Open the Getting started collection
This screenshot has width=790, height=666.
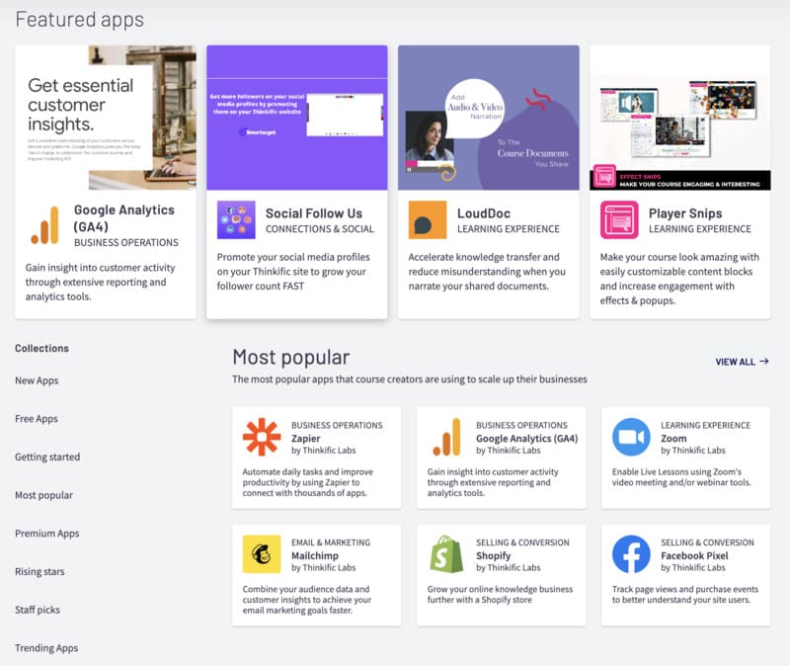pos(47,458)
